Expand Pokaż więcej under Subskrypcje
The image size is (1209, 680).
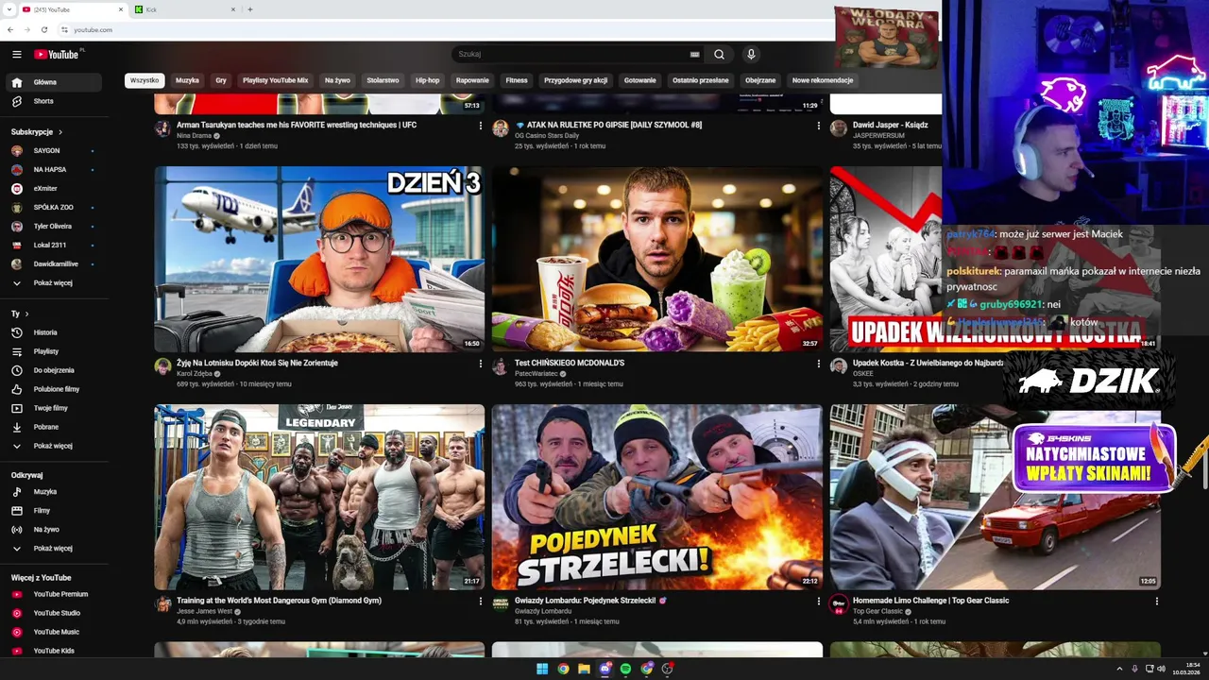point(56,283)
